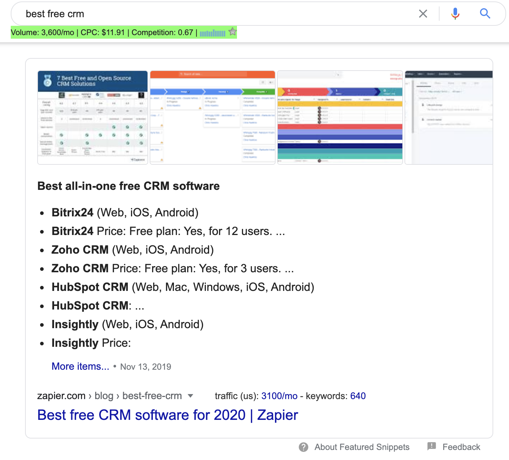Expand the dropdown arrow next to zapier.com URL
This screenshot has width=509, height=460.
[x=190, y=396]
